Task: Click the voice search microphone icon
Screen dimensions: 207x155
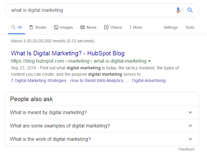Action: [178, 10]
